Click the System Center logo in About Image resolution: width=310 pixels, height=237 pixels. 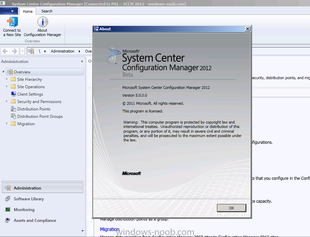(x=114, y=55)
